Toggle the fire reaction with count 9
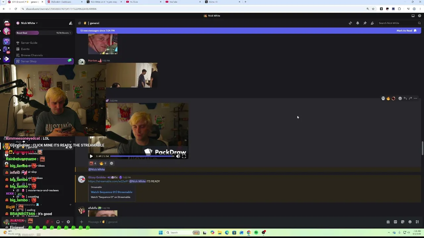The height and width of the screenshot is (238, 424). tap(103, 163)
